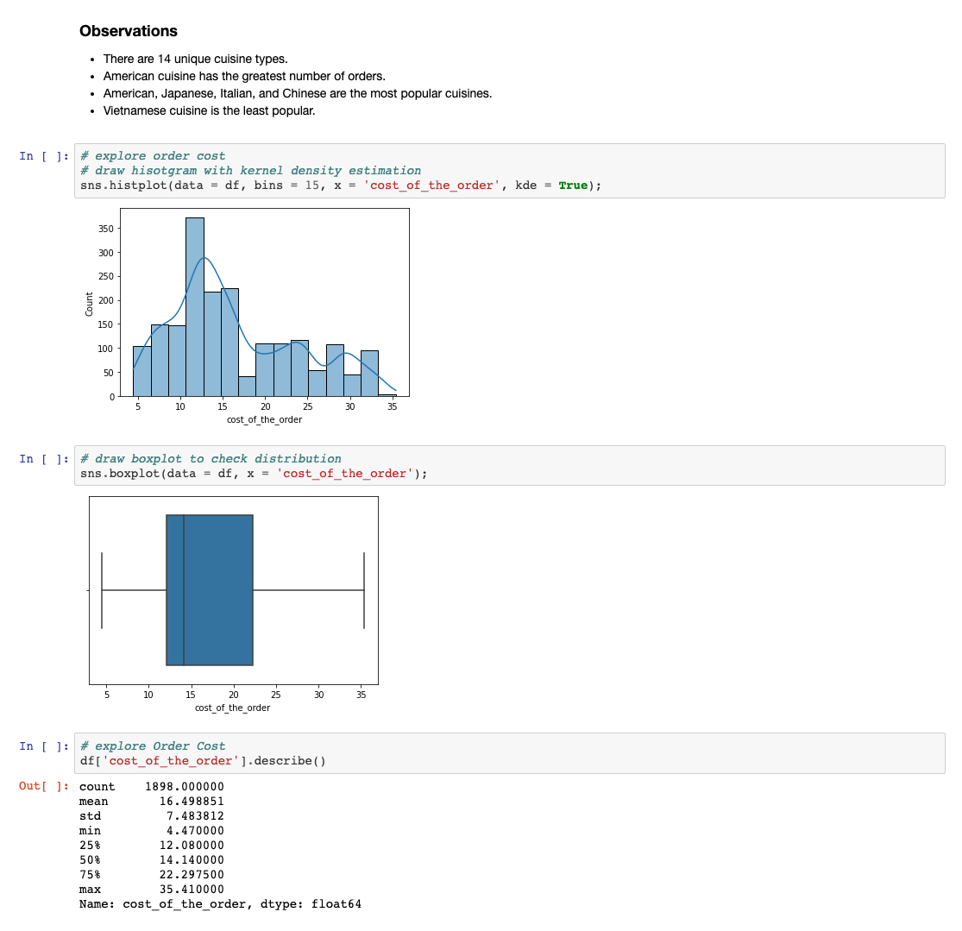
Task: Click the In prompt beside the boxplot cell
Action: [x=43, y=458]
